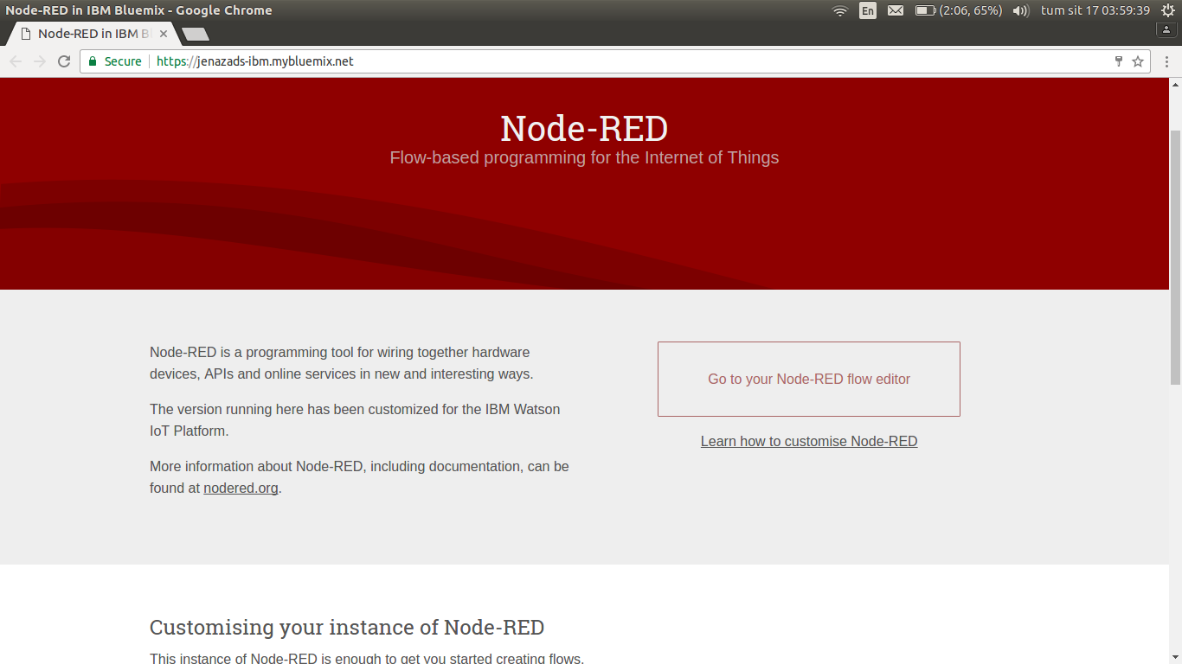
Task: Click the page's vertical scrollbar thumb
Action: tap(1175, 257)
